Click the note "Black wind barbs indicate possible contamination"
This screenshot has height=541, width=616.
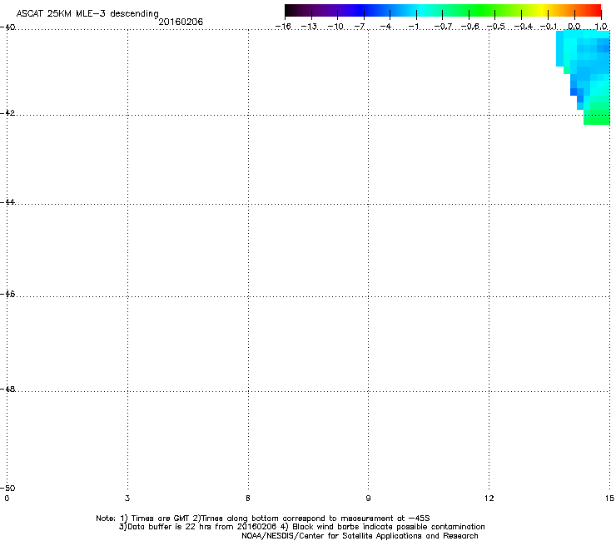(389, 527)
